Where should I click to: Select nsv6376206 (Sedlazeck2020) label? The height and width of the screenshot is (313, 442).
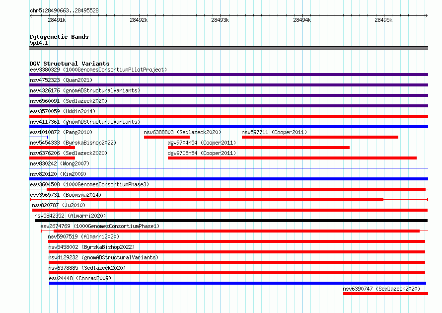(69, 153)
